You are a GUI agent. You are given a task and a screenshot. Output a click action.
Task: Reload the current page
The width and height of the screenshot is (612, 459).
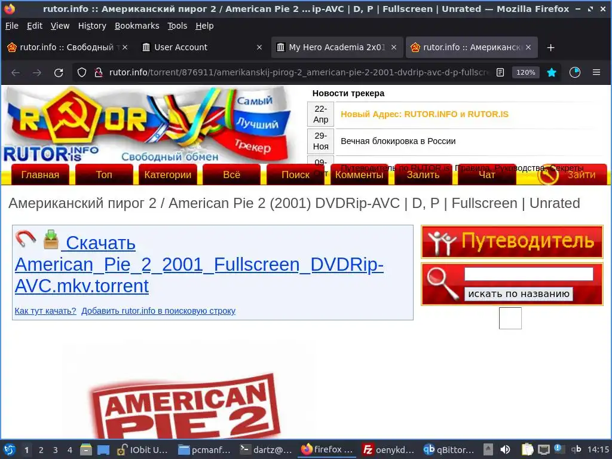[59, 72]
